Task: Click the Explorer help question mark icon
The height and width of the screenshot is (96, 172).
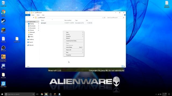Action: (125, 15)
